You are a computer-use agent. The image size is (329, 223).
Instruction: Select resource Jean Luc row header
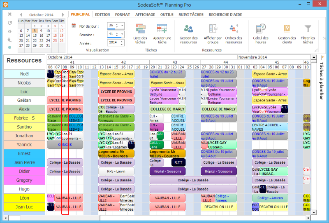24,207
